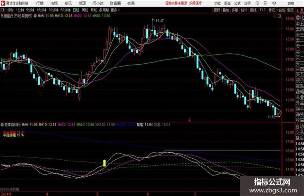
Task: Click the 统计 statistics toolbar button
Action: tap(244, 10)
